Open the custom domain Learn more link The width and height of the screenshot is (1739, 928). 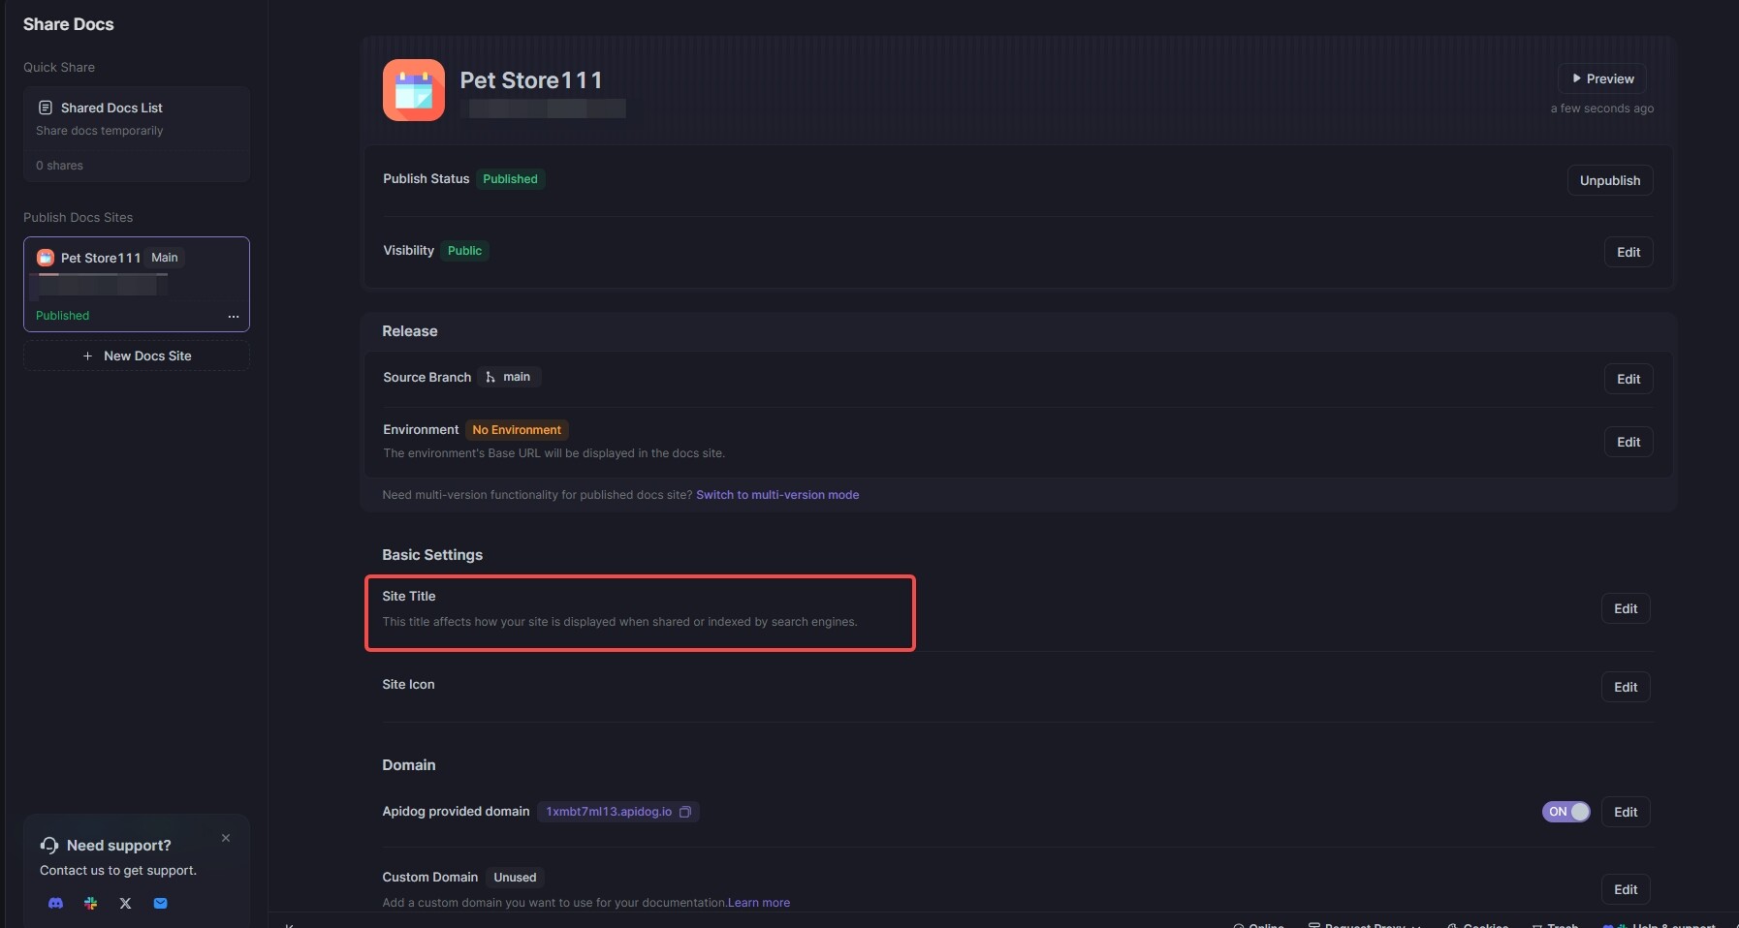click(759, 903)
